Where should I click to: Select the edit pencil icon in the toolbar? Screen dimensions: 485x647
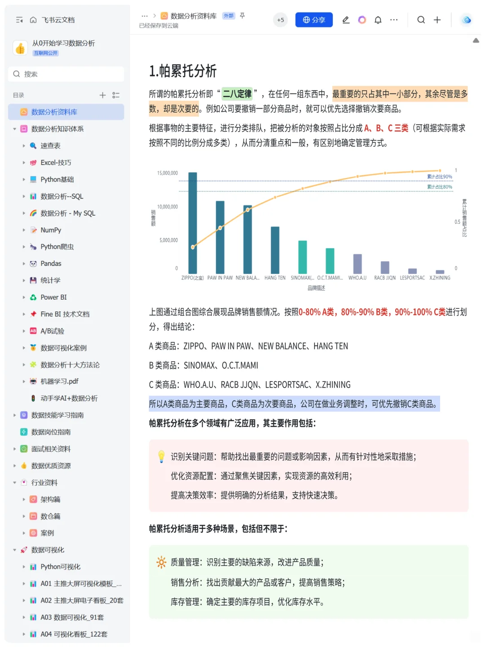(x=346, y=20)
